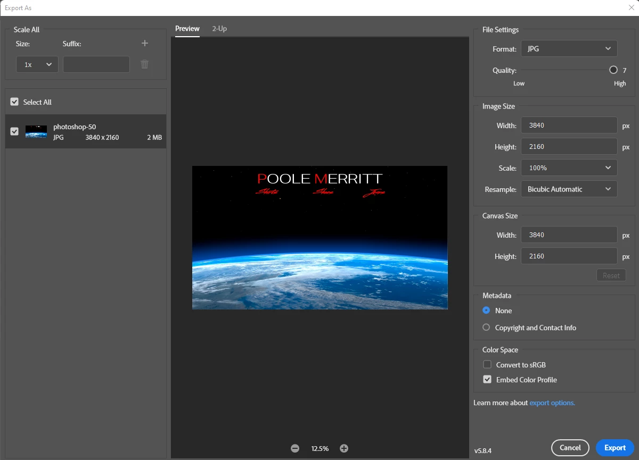Open the Scale 100% dropdown
The height and width of the screenshot is (460, 639).
point(569,168)
